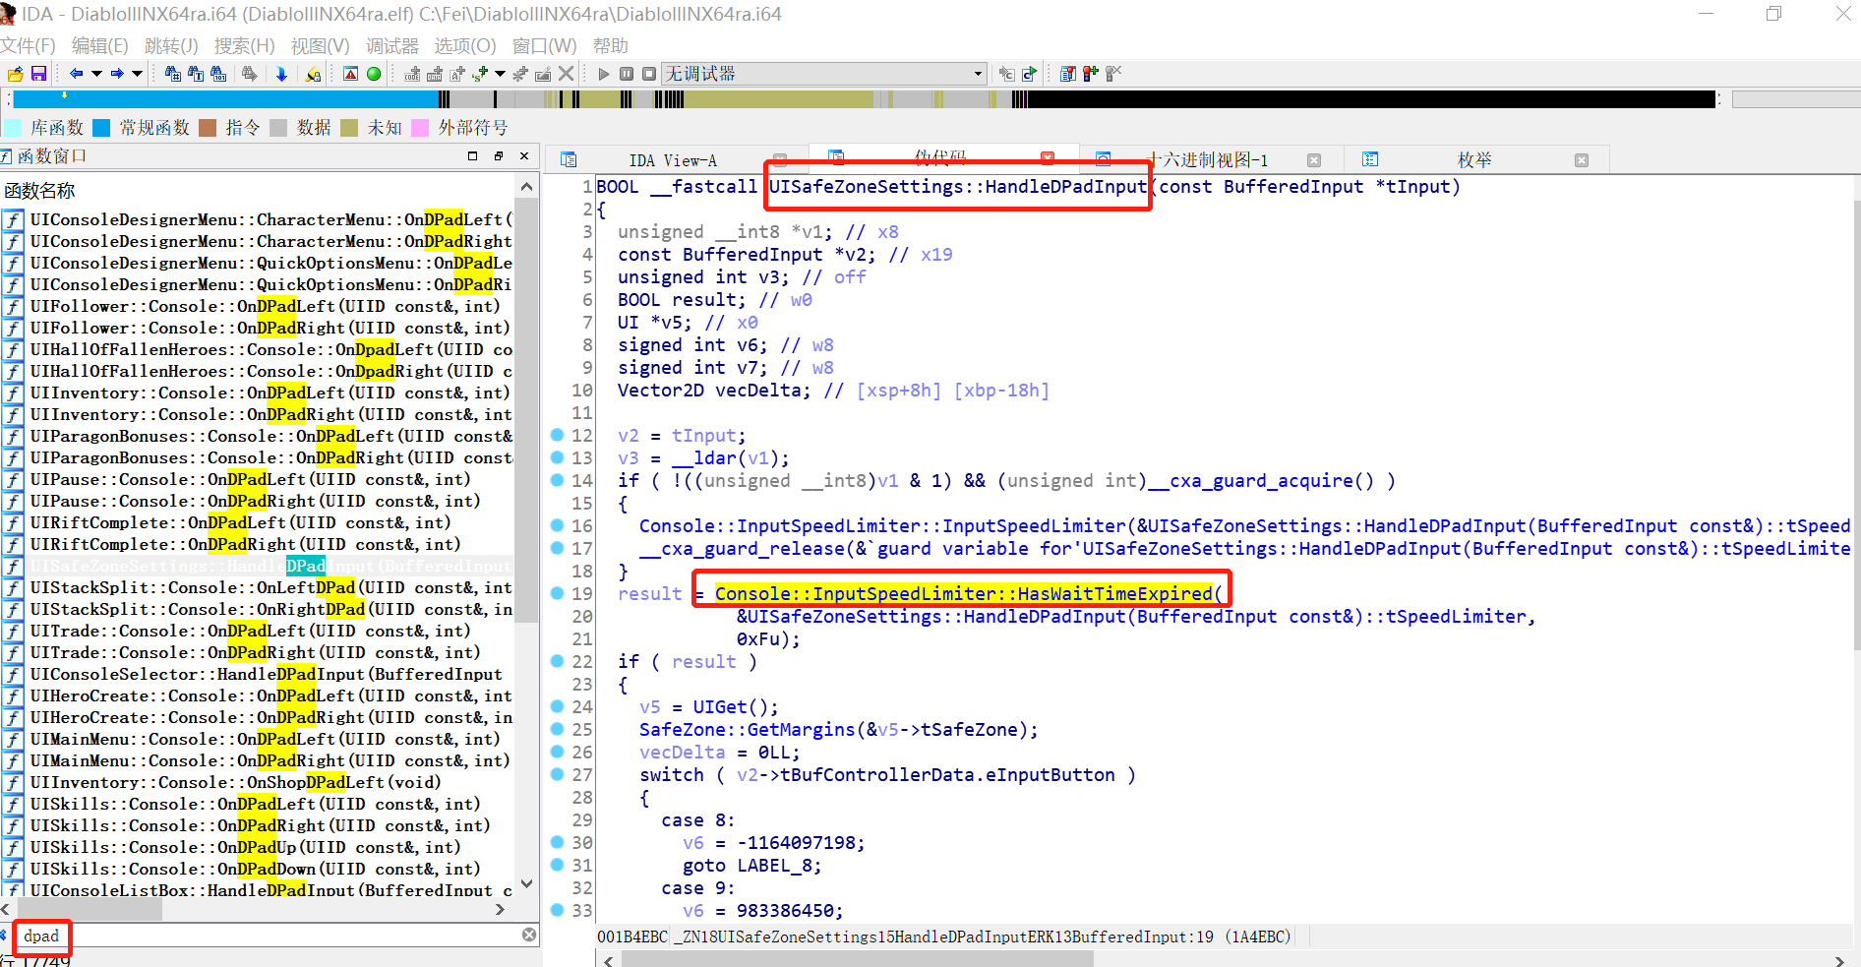Image resolution: width=1861 pixels, height=967 pixels.
Task: Open the 选项(O) menu
Action: click(465, 45)
